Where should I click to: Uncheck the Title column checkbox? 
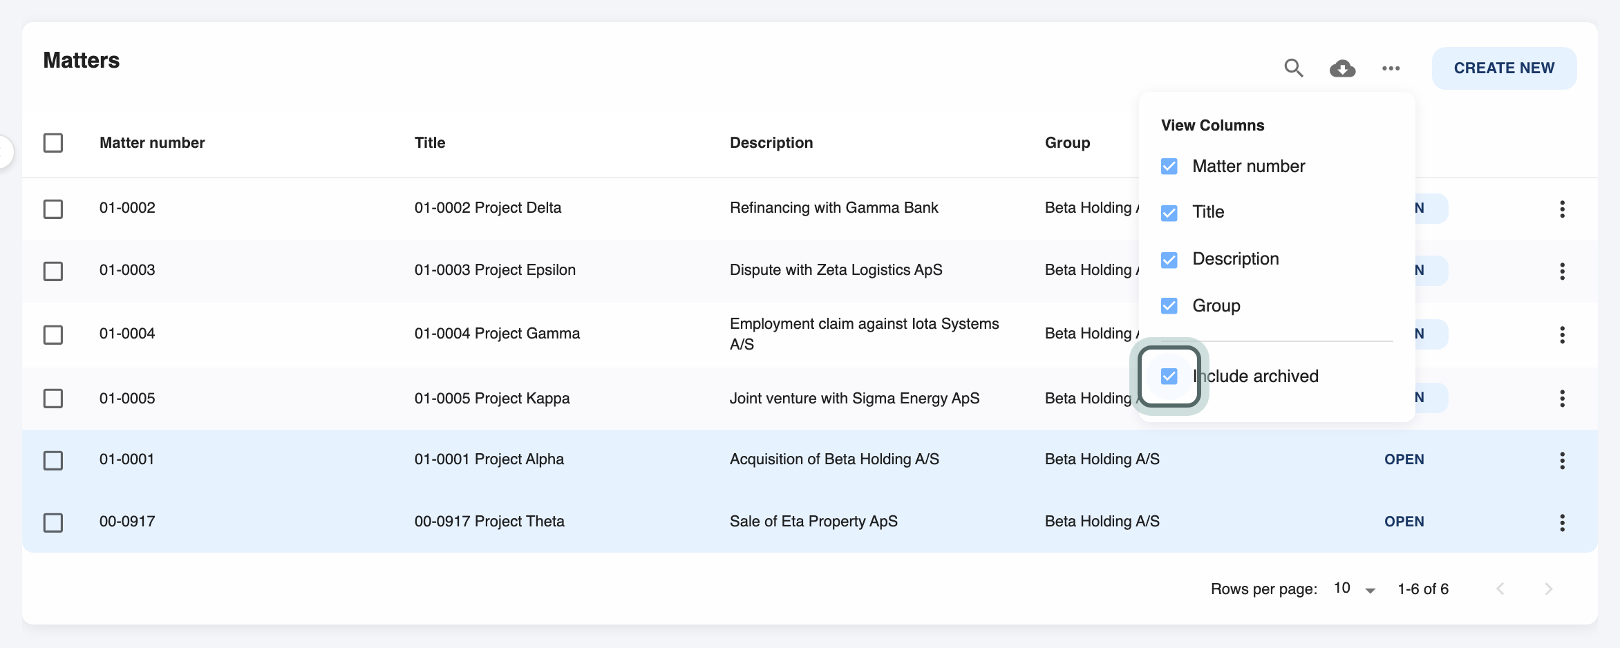point(1169,213)
